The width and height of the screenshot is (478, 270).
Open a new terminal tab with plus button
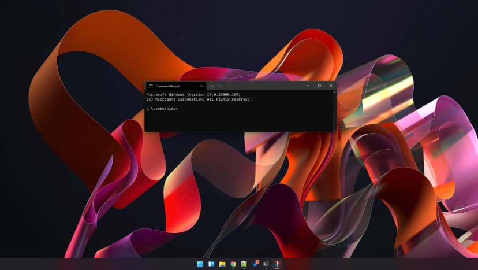tap(212, 86)
